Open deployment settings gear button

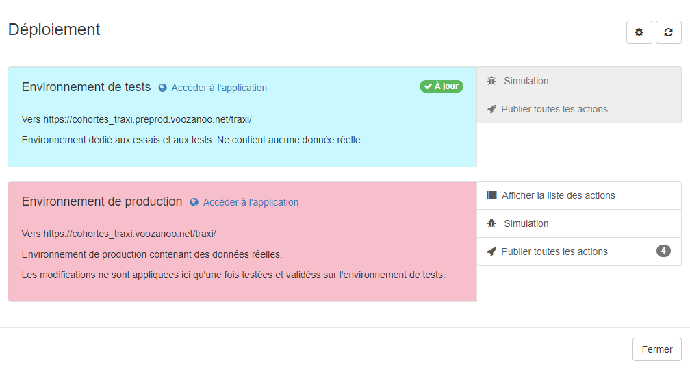[x=639, y=32]
